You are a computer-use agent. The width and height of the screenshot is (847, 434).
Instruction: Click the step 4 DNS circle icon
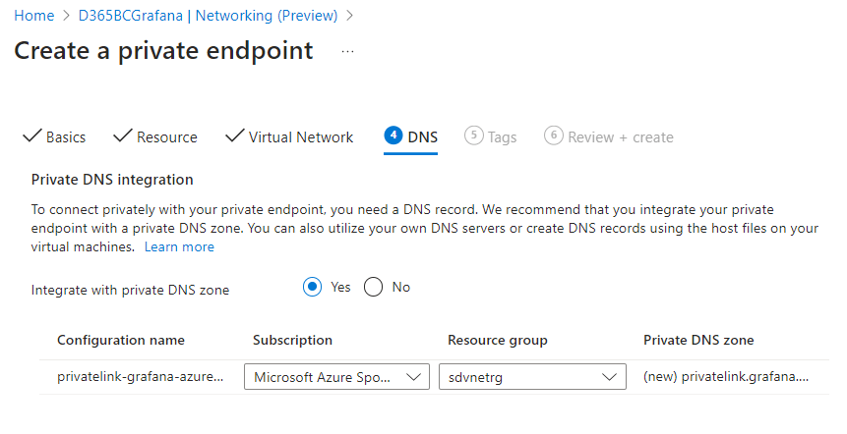click(x=393, y=136)
